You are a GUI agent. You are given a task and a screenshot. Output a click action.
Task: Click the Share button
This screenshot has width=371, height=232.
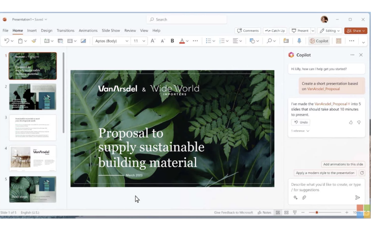pyautogui.click(x=356, y=31)
